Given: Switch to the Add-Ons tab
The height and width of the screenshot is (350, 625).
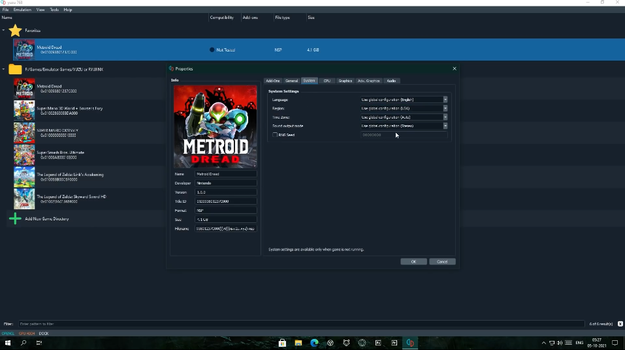Looking at the screenshot, I should (272, 81).
